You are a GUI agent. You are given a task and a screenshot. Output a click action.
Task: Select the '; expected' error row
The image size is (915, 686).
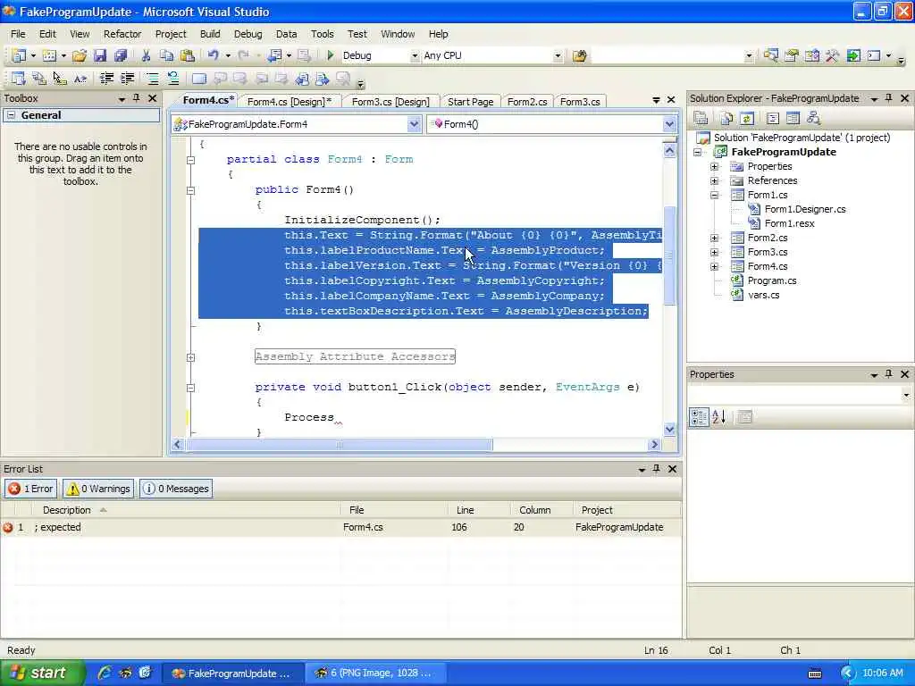click(x=340, y=527)
